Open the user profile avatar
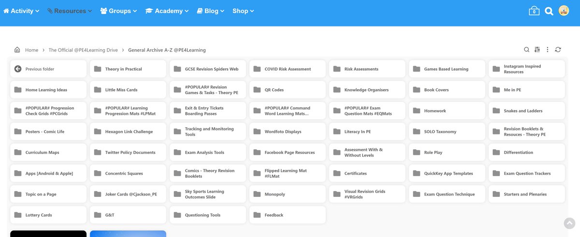Viewport: 580px width, 237px height. 564,11
